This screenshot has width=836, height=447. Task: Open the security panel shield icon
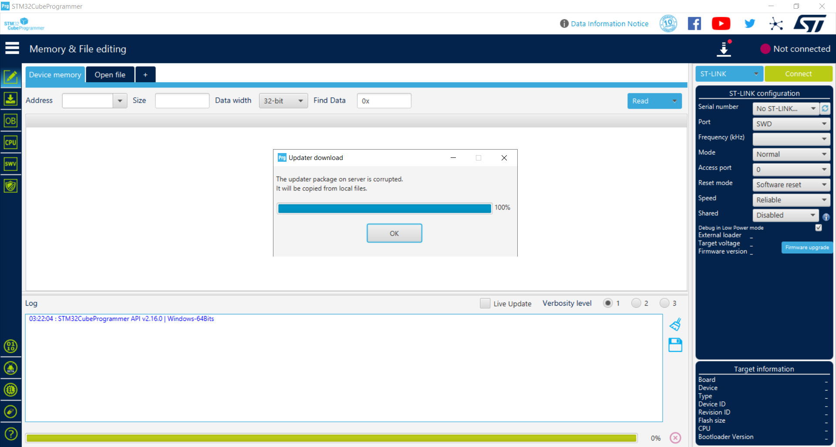(x=11, y=186)
